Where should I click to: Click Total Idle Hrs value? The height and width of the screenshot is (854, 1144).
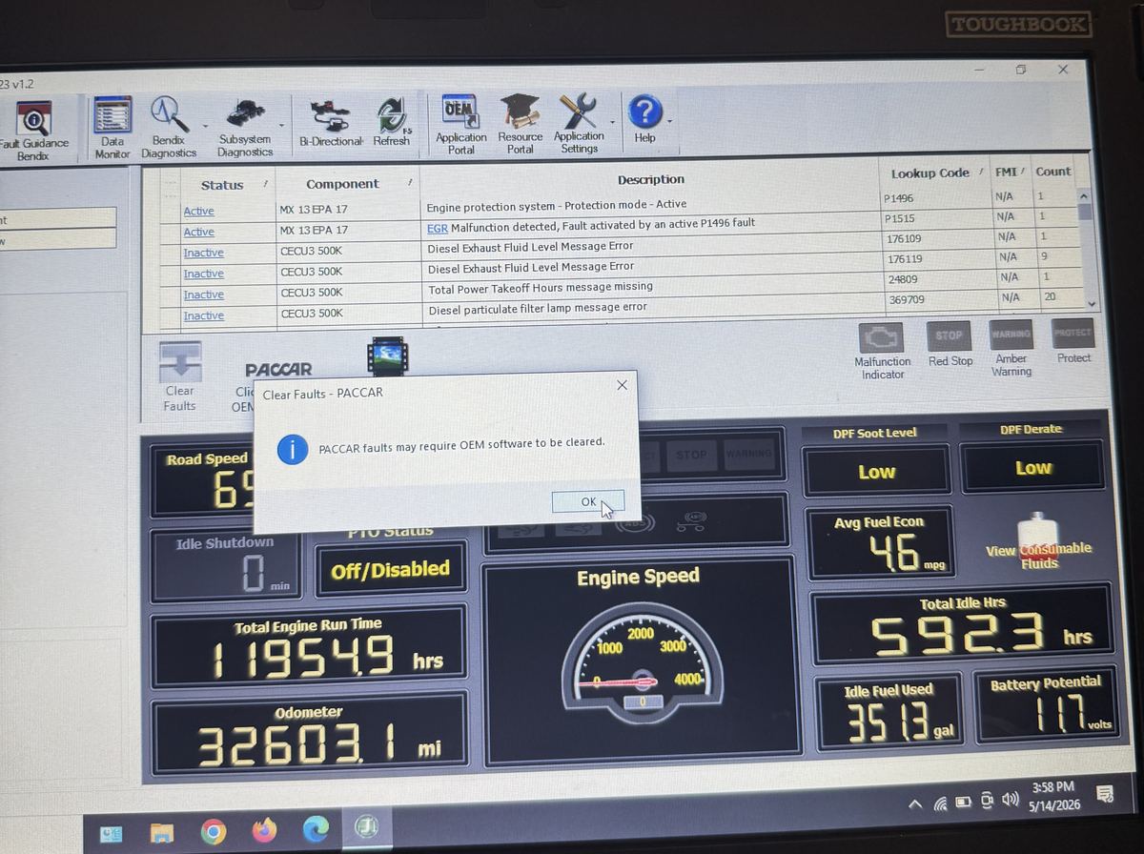tap(959, 636)
